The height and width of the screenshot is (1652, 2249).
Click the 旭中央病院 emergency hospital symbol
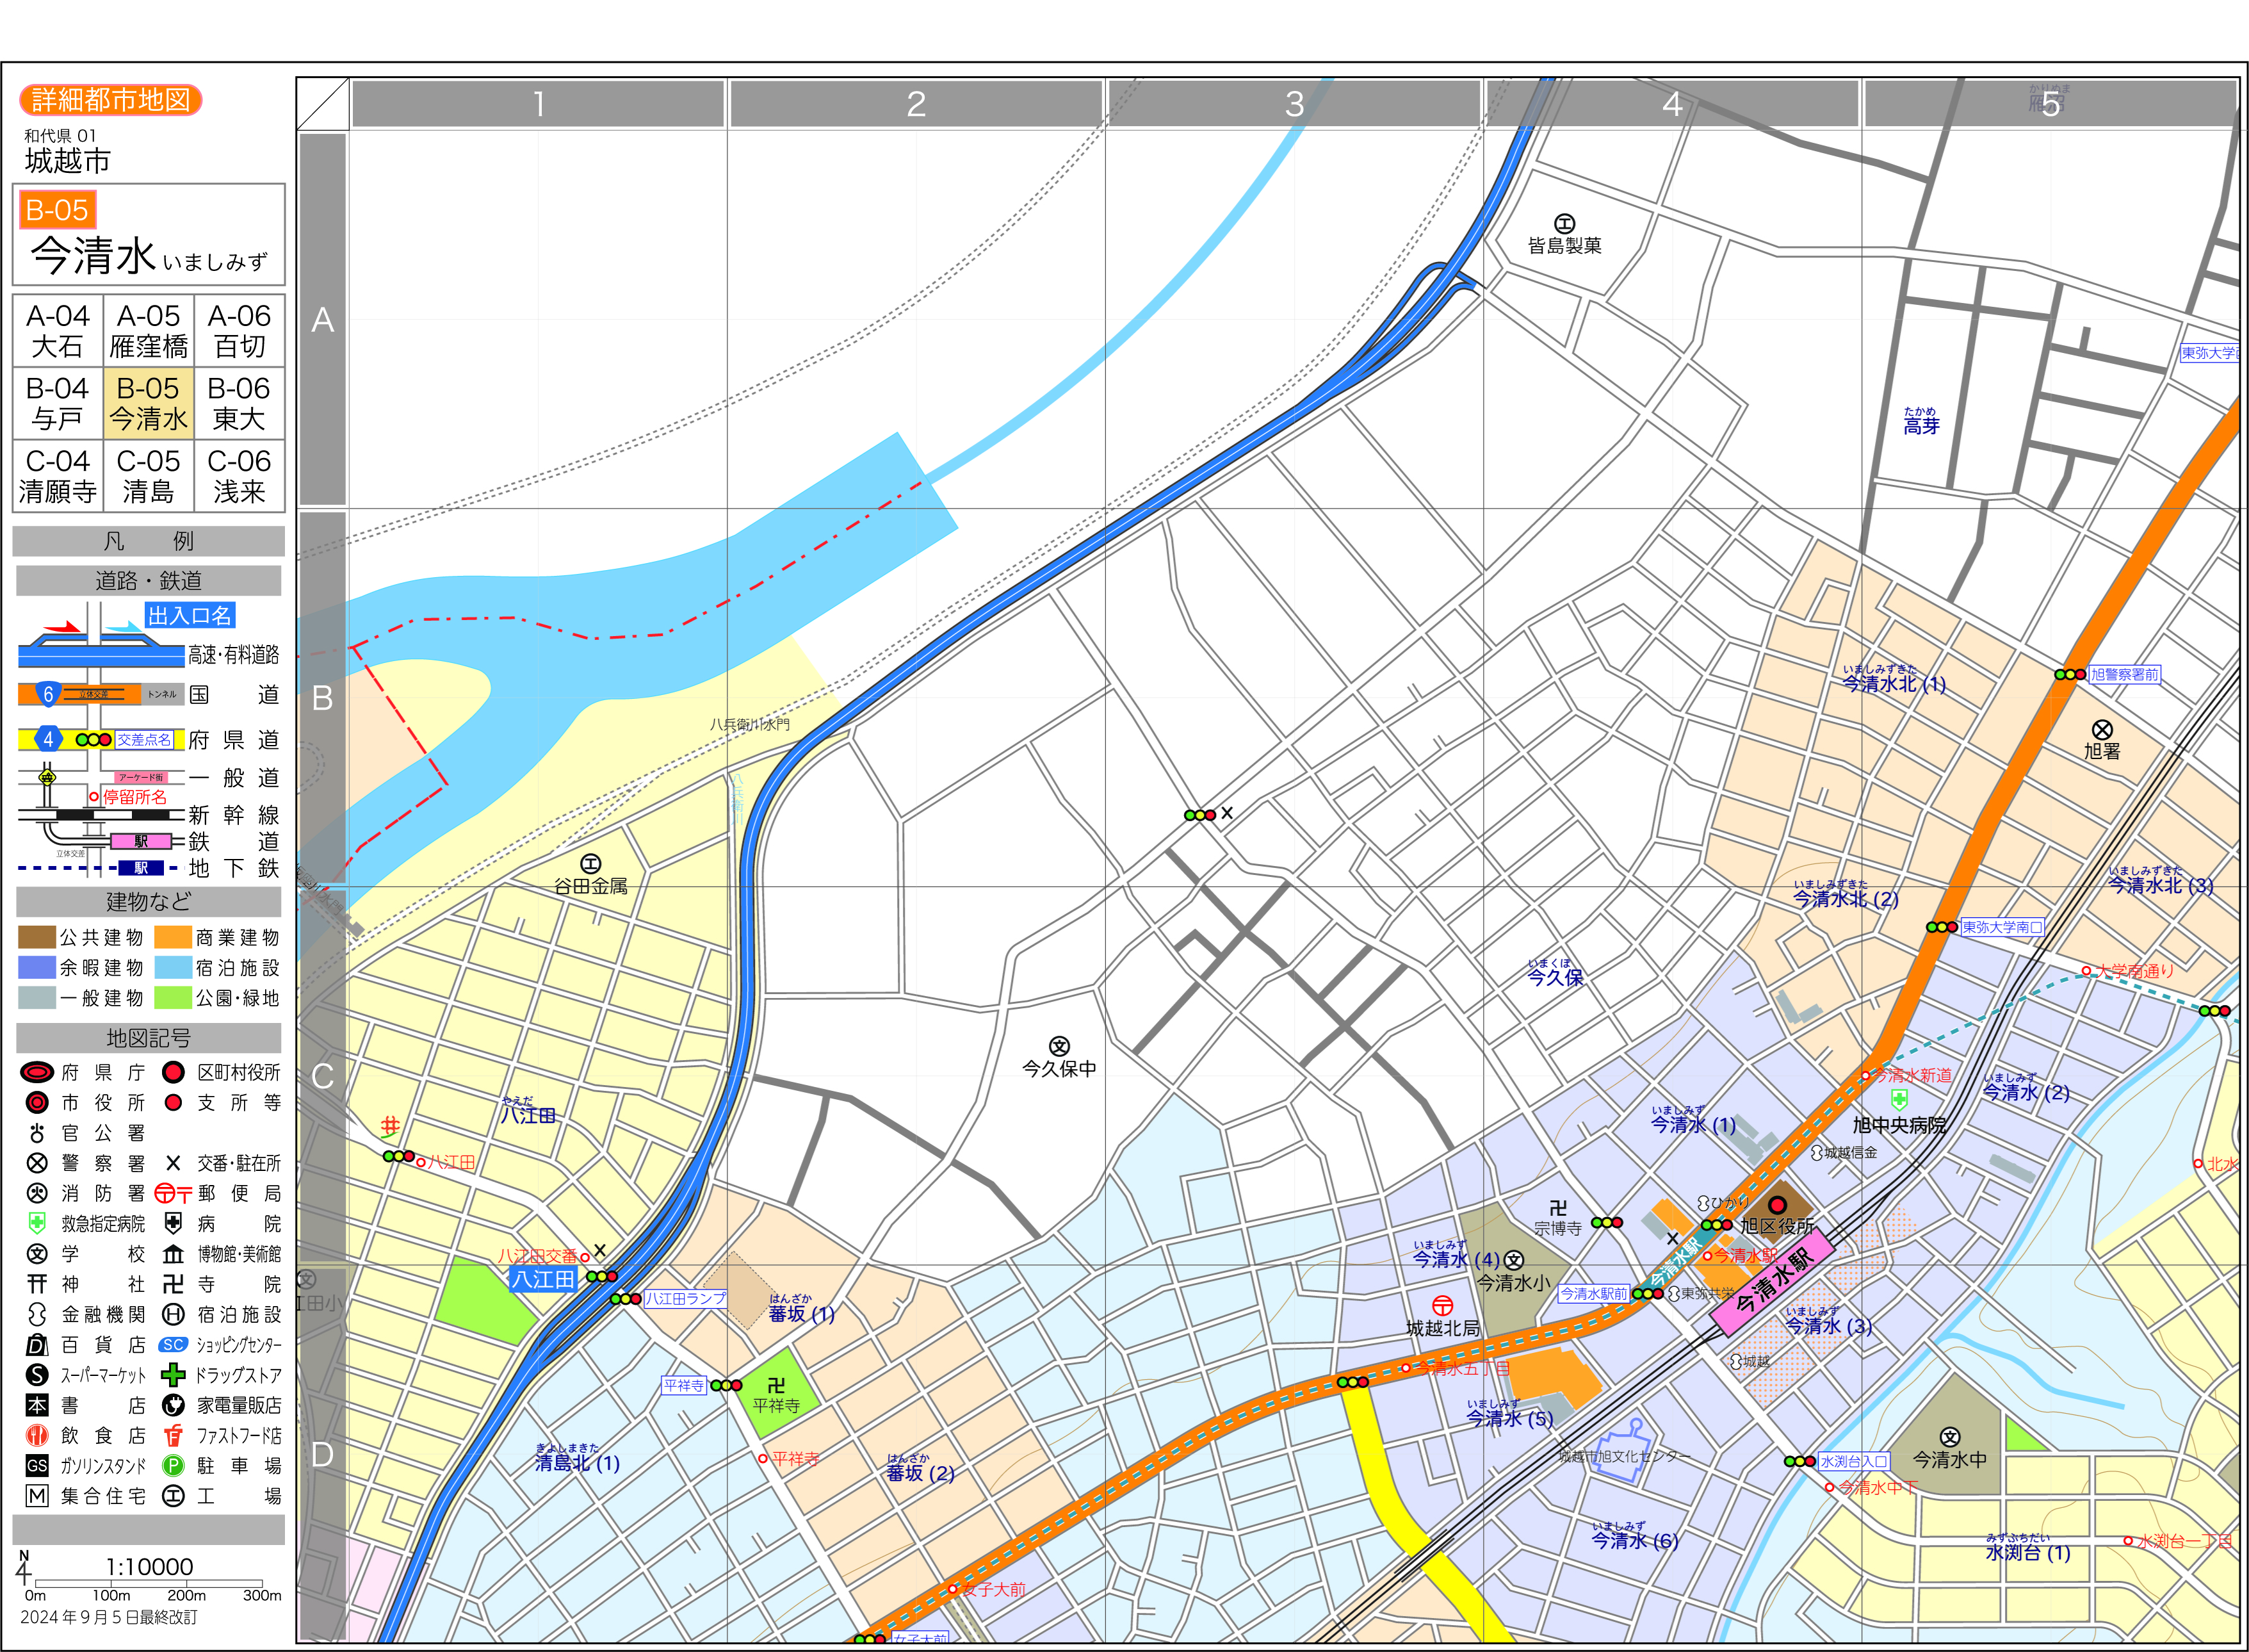coord(1899,1100)
